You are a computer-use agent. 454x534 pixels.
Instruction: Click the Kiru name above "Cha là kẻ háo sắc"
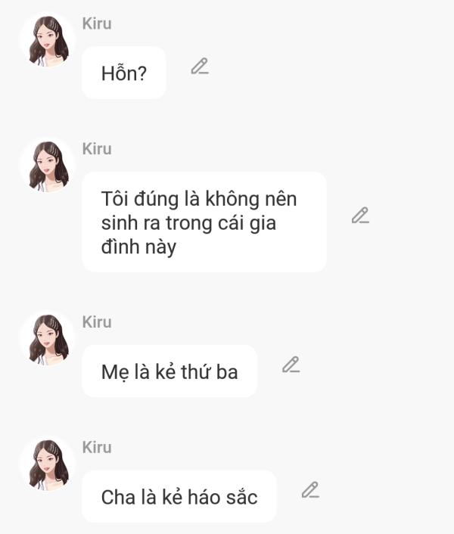pos(97,447)
